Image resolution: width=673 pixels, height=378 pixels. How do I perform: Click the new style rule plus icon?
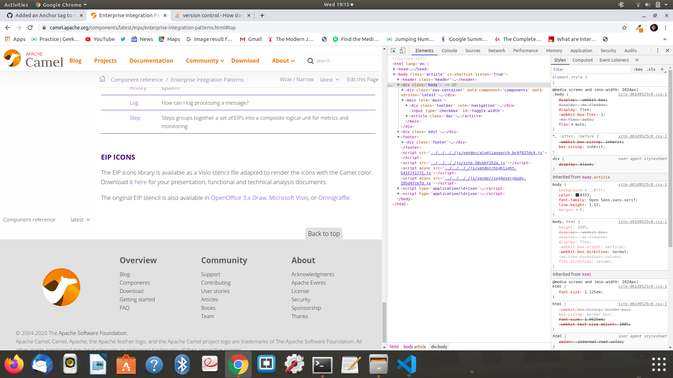tap(662, 69)
